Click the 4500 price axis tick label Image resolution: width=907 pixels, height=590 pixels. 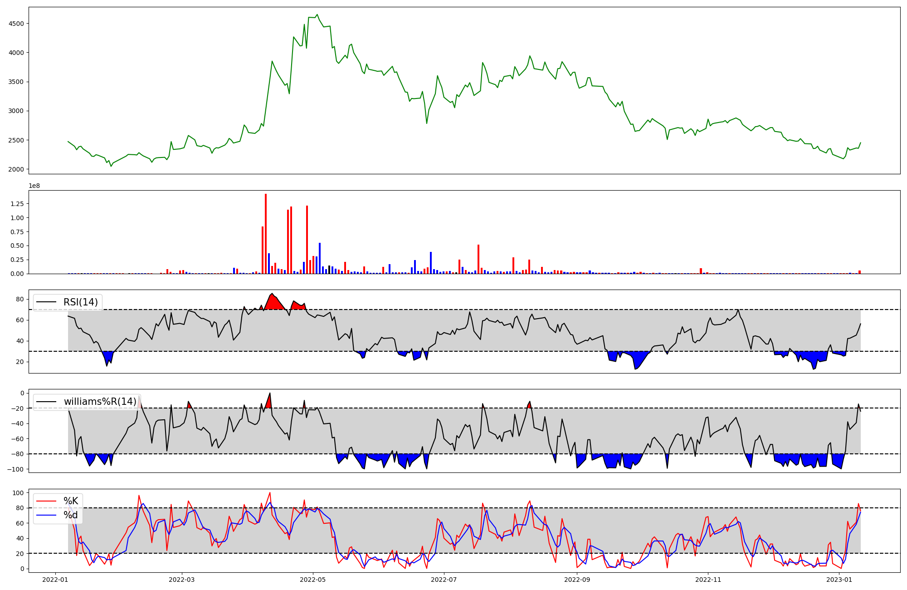click(x=16, y=24)
